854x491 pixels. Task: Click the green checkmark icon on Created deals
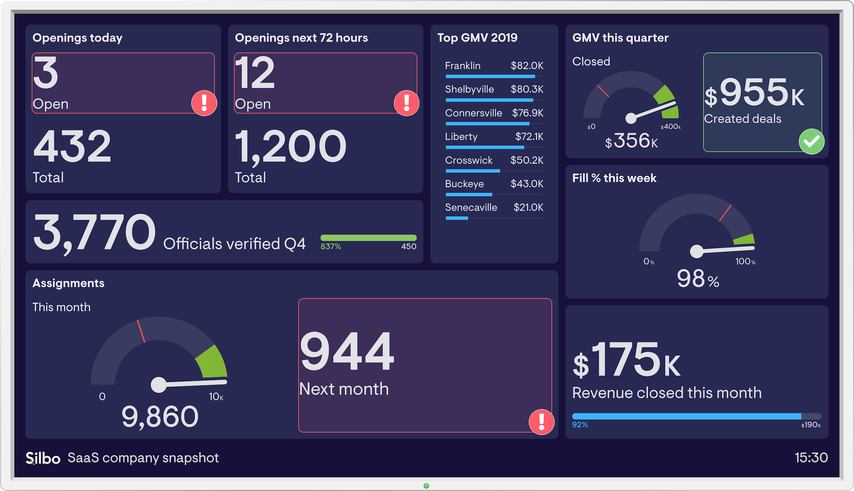(812, 142)
